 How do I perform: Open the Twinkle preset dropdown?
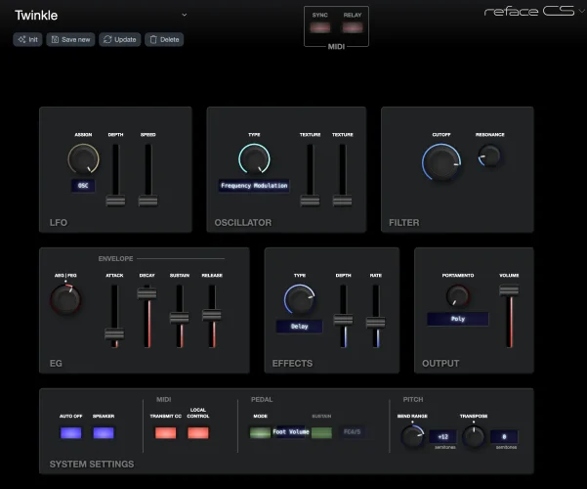[184, 15]
